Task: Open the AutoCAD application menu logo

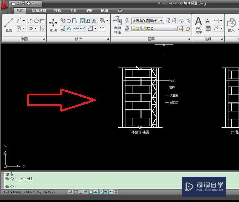Action: [4, 6]
